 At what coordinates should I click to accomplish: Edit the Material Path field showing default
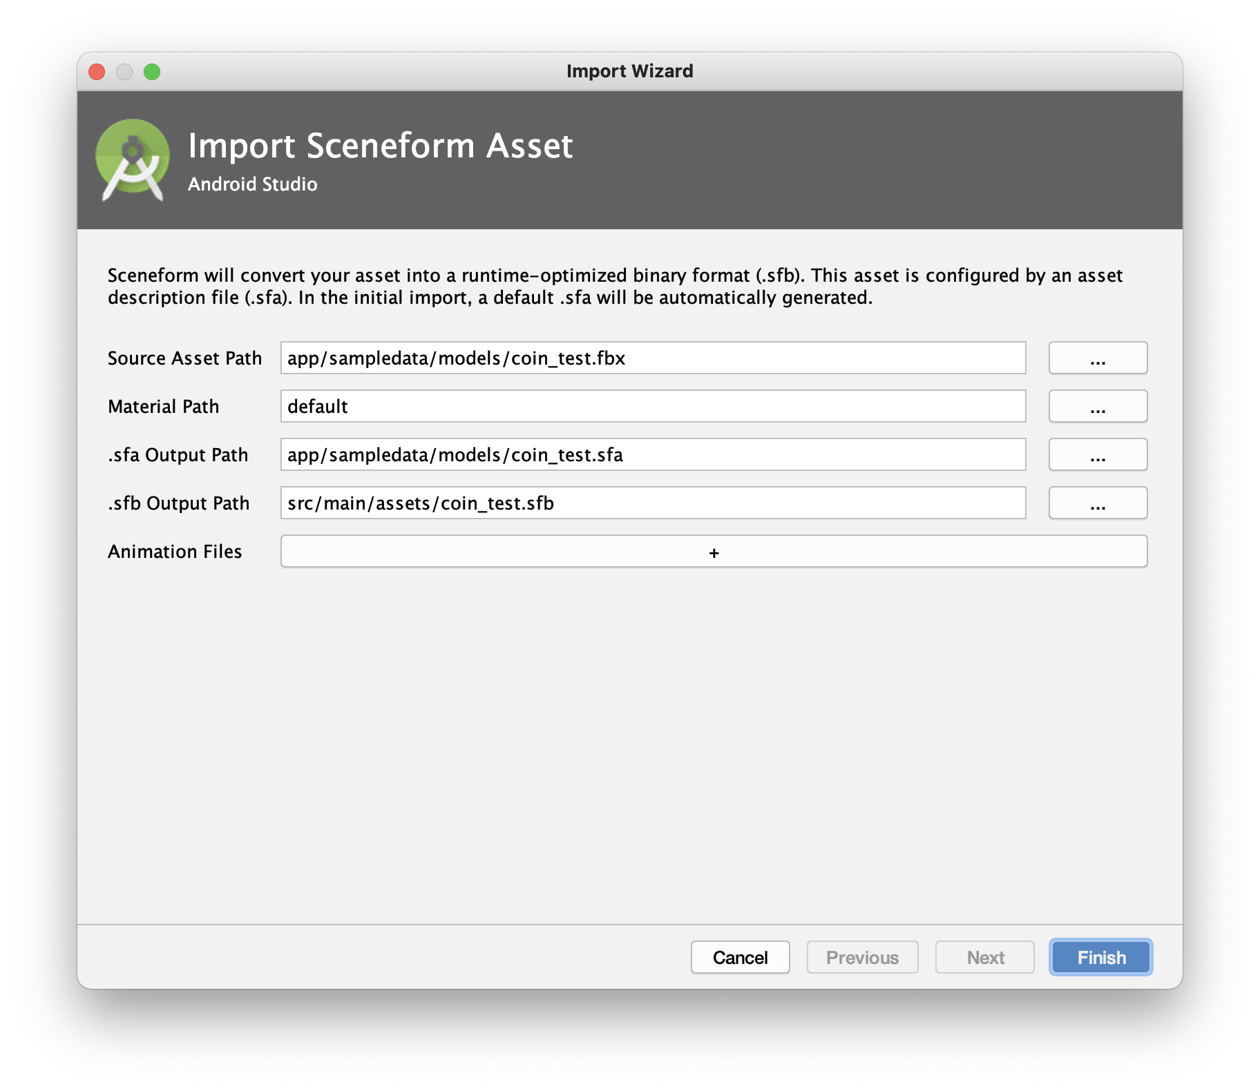[x=653, y=406]
